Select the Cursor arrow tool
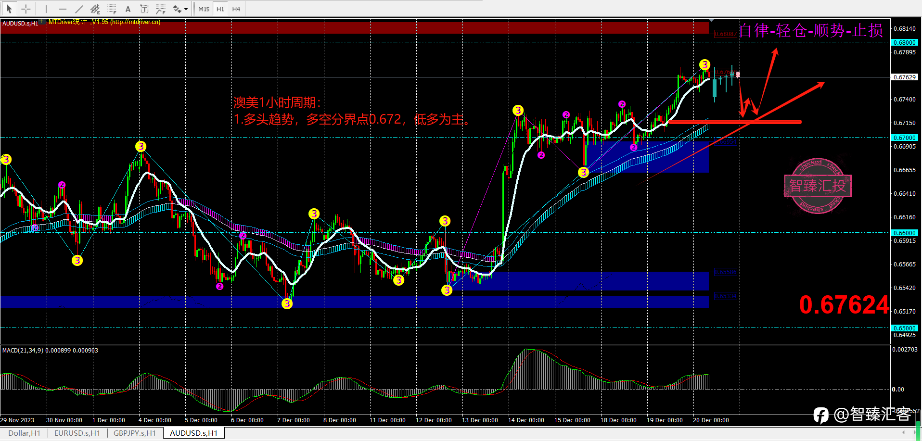 [x=9, y=9]
